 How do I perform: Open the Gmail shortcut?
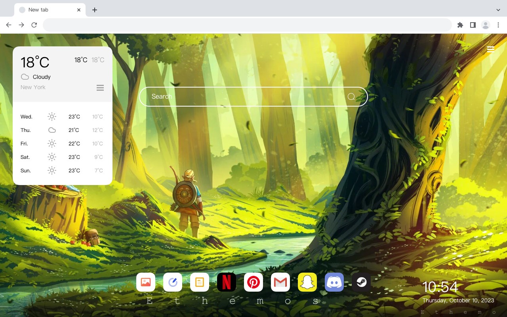tap(280, 282)
